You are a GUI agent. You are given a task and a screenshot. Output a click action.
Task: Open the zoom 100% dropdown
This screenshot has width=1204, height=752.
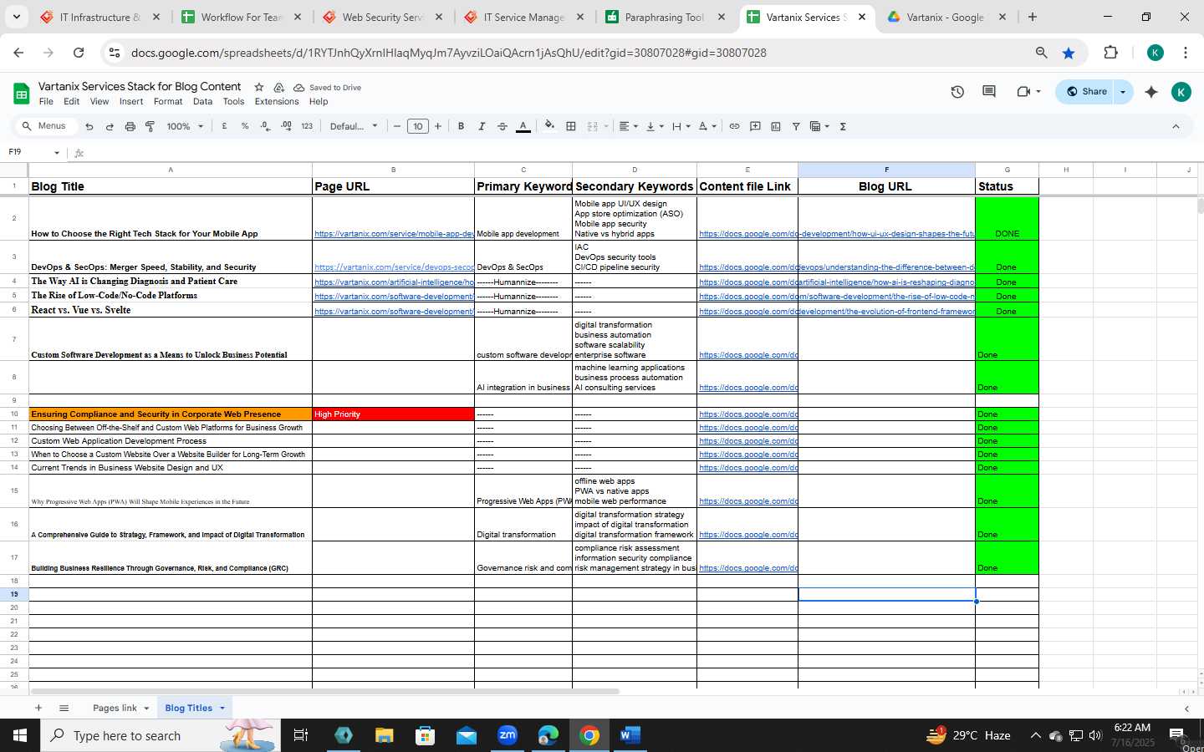(185, 126)
